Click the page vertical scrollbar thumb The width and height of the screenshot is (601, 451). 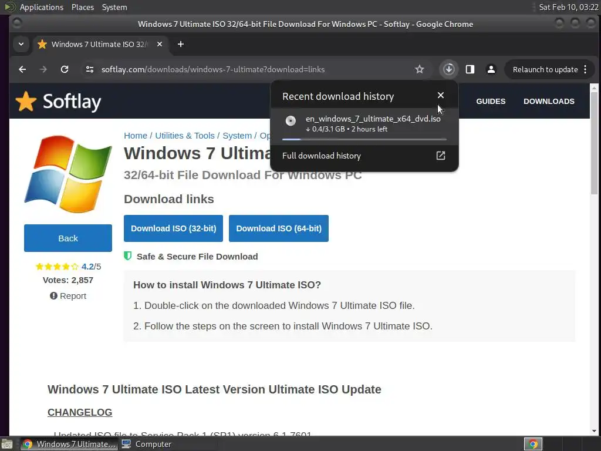pyautogui.click(x=594, y=144)
